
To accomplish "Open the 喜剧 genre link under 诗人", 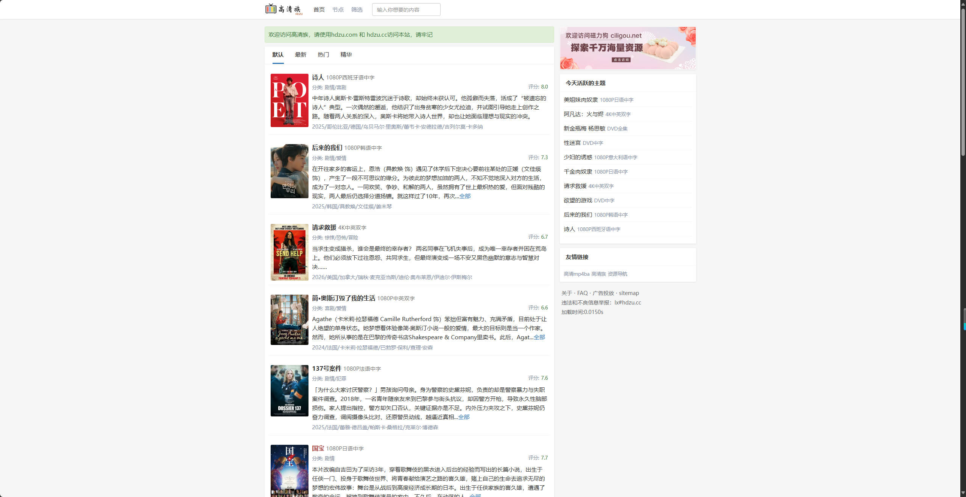I will [341, 87].
